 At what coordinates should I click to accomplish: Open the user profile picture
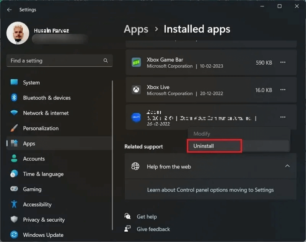point(18,33)
